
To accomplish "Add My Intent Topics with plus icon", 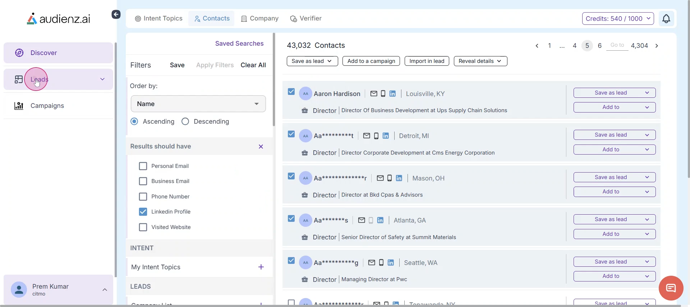I will pos(261,267).
